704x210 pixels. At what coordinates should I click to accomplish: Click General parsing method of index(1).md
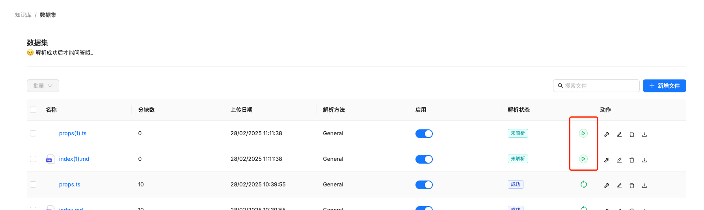pyautogui.click(x=333, y=159)
